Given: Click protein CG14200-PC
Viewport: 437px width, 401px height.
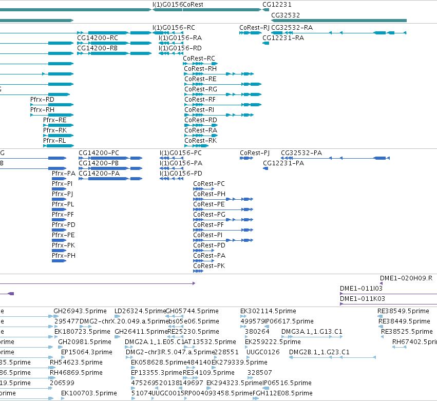Looking at the screenshot, I should (x=110, y=158).
